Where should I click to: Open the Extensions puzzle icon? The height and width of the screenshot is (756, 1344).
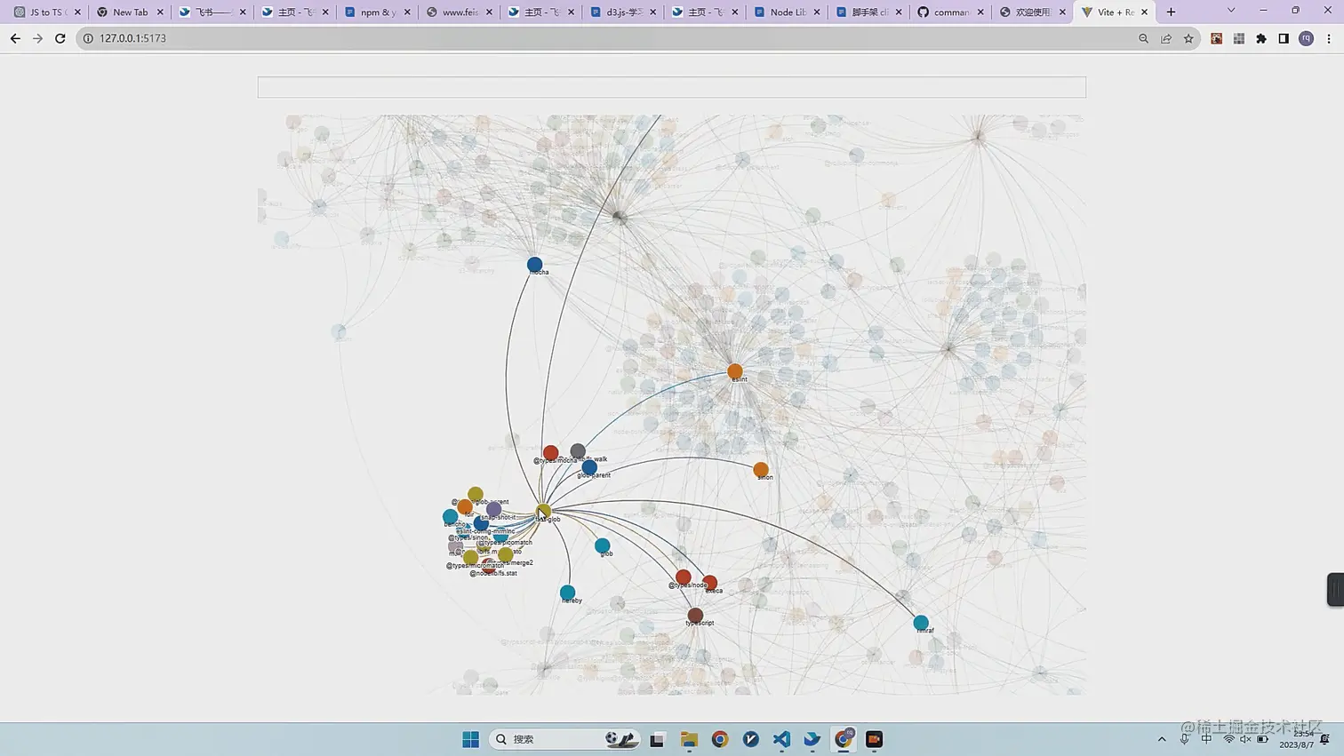(1261, 38)
